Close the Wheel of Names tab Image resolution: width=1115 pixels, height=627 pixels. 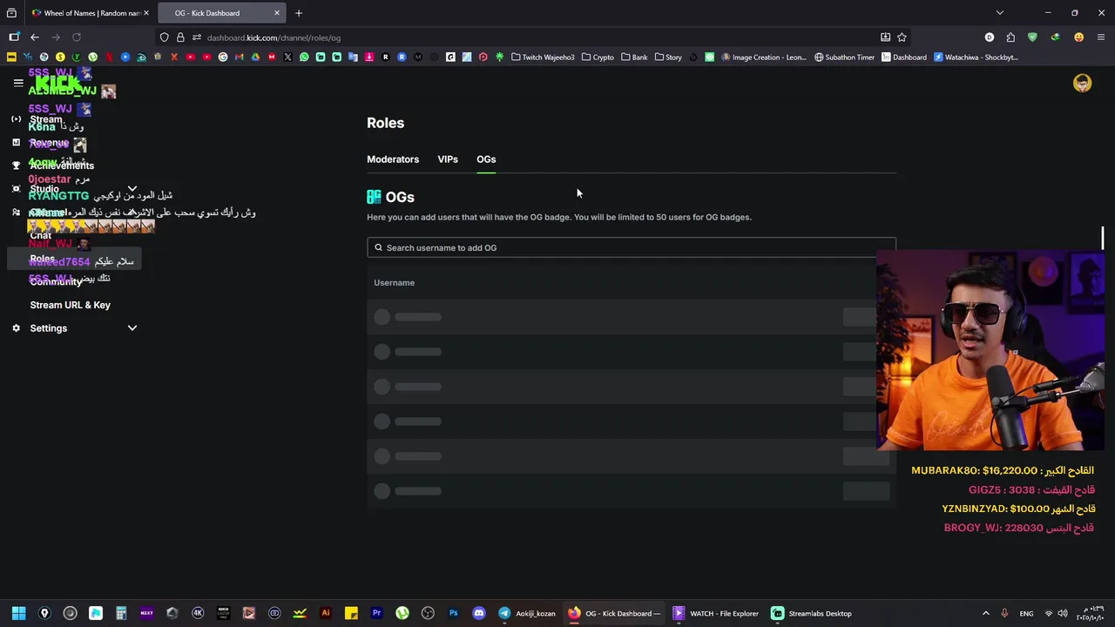tap(146, 13)
